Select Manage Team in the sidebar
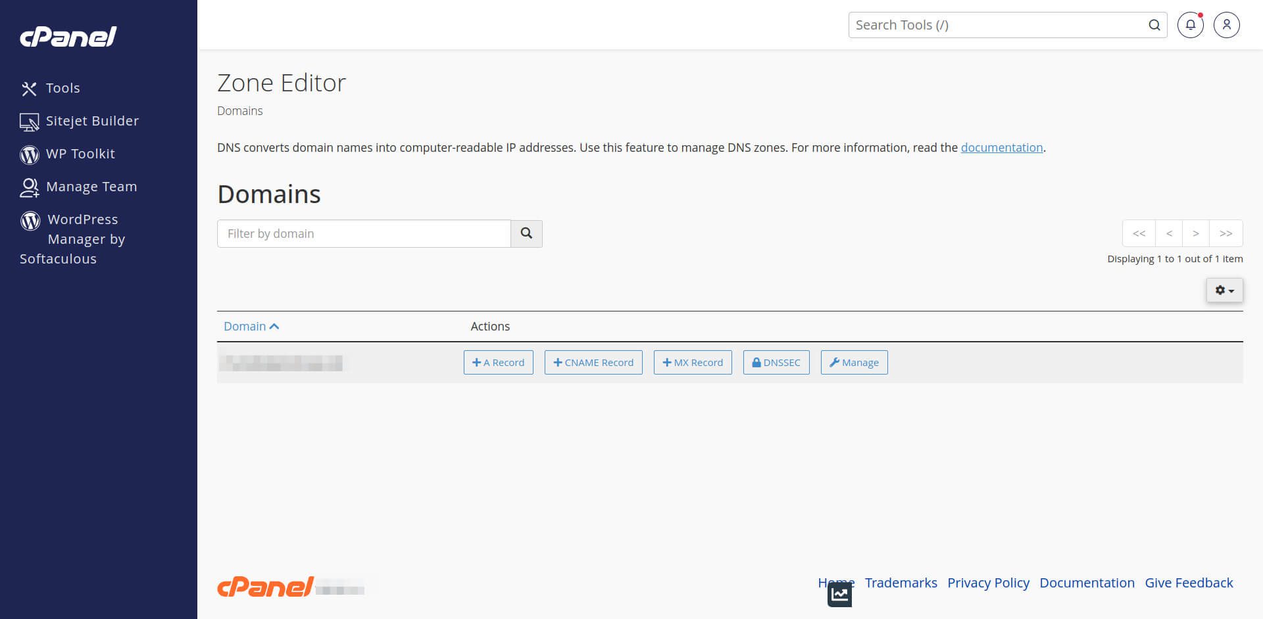The width and height of the screenshot is (1263, 619). 30,187
